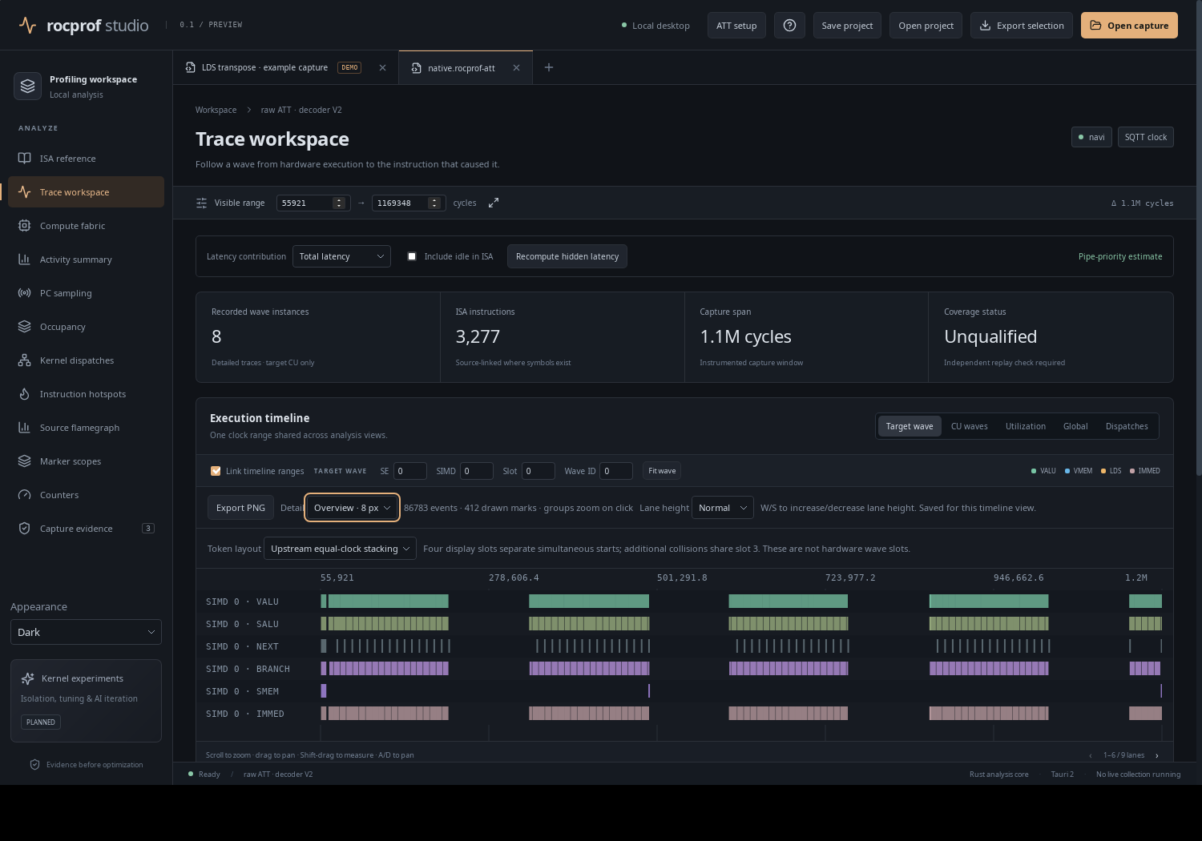
Task: Open the ISA reference page
Action: (x=86, y=159)
